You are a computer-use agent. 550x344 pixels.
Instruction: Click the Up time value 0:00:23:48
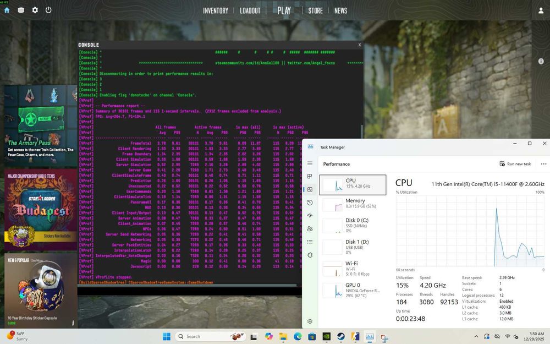pyautogui.click(x=410, y=319)
